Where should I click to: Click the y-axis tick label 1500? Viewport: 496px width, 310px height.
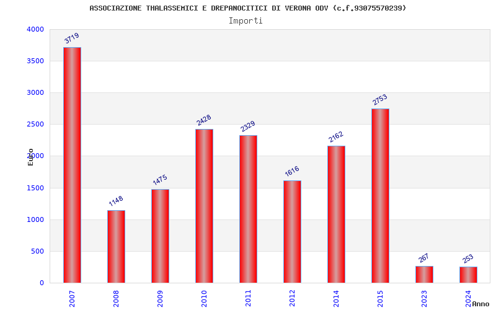(35, 188)
